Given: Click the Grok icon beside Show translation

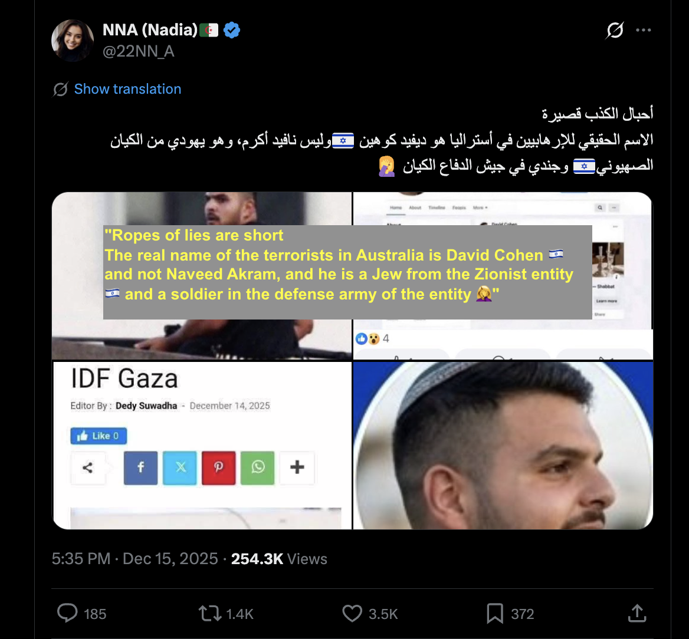Looking at the screenshot, I should (60, 89).
